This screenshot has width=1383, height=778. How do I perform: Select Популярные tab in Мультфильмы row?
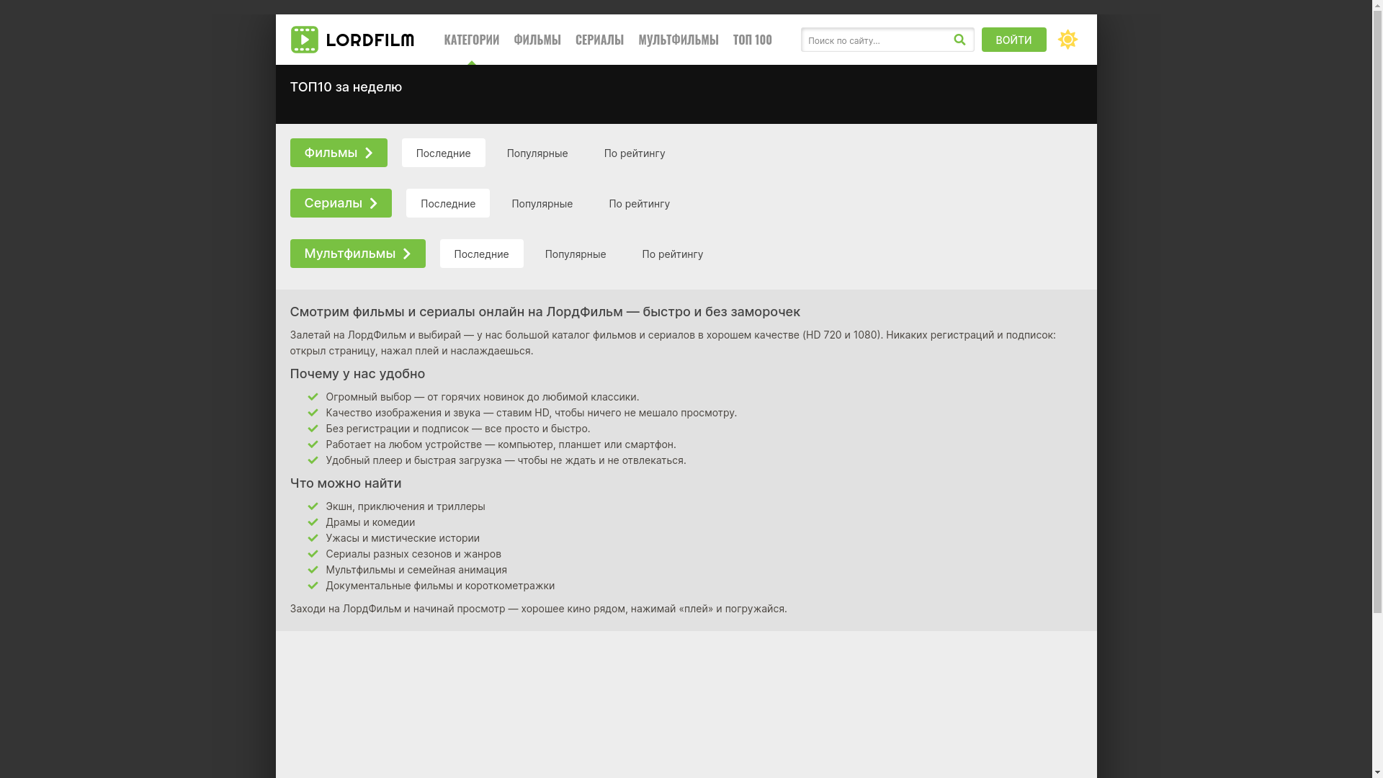click(575, 254)
